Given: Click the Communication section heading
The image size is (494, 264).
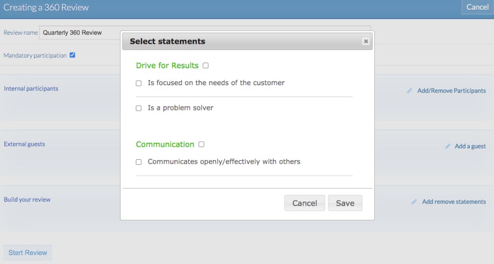Looking at the screenshot, I should coord(165,144).
